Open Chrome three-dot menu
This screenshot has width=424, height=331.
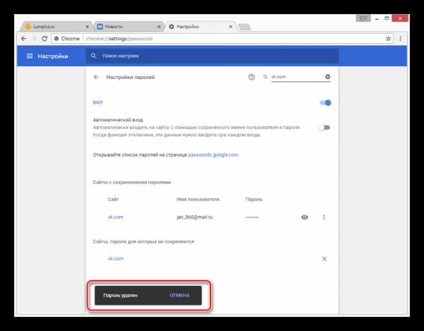coord(400,39)
